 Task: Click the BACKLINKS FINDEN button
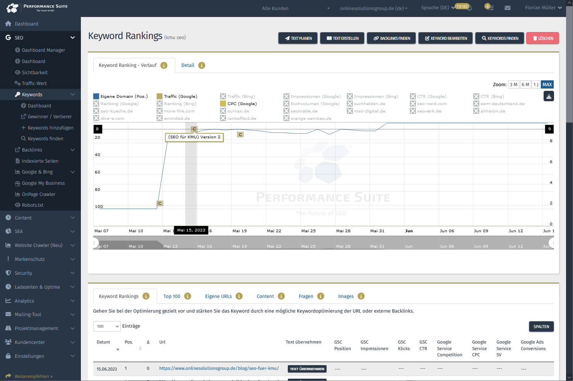pyautogui.click(x=392, y=38)
